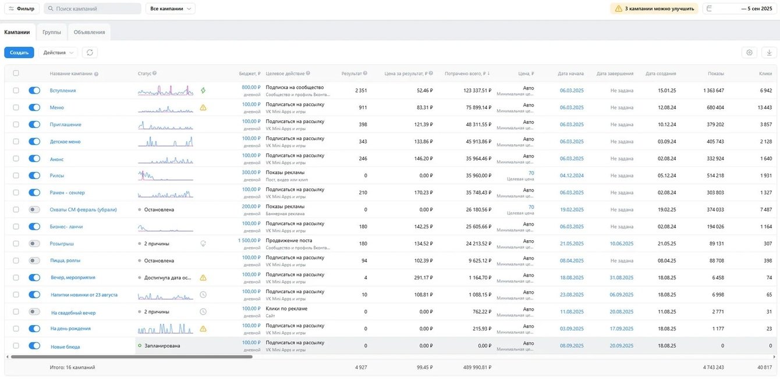Open table column settings gear icon
The height and width of the screenshot is (385, 780).
749,52
